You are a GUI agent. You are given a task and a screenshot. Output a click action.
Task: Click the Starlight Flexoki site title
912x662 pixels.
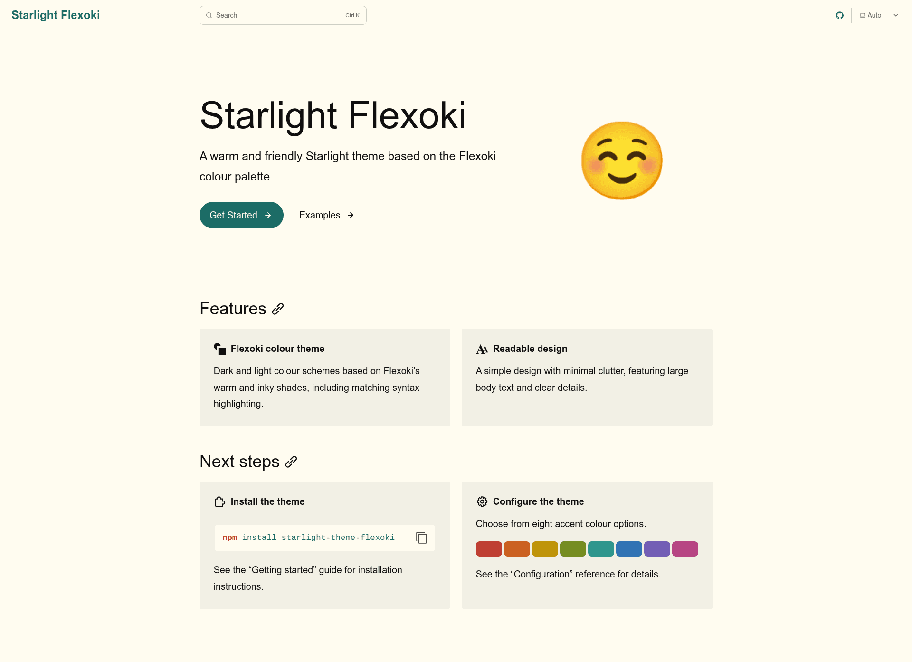[56, 15]
